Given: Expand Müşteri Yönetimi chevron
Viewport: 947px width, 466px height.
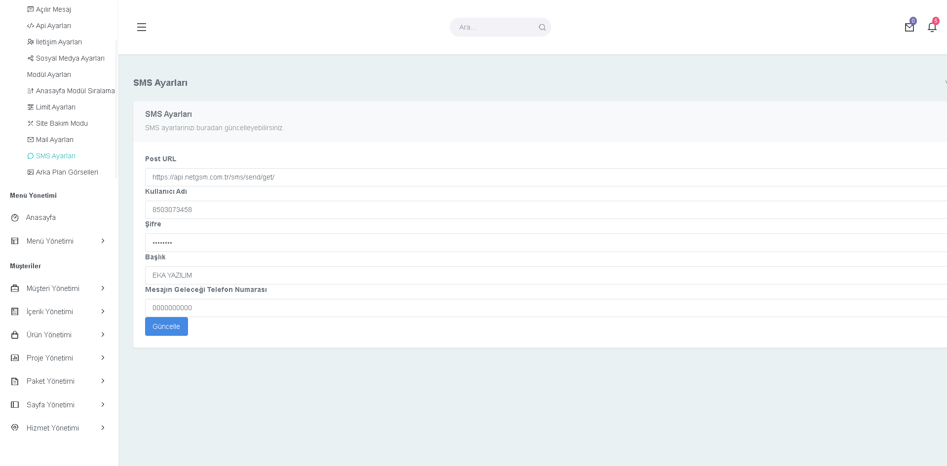Looking at the screenshot, I should 103,288.
